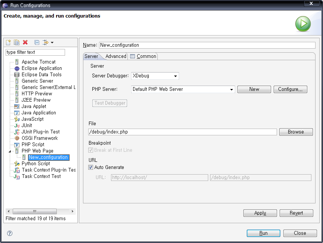Click the HTTP Preview icon
Viewport: 323px width, 243px height.
click(x=17, y=94)
